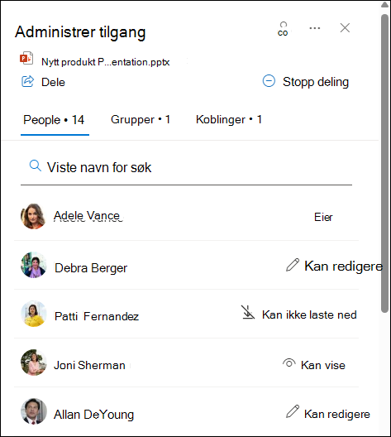The width and height of the screenshot is (391, 437).
Task: Switch to the Koblinger tab
Action: 229,119
